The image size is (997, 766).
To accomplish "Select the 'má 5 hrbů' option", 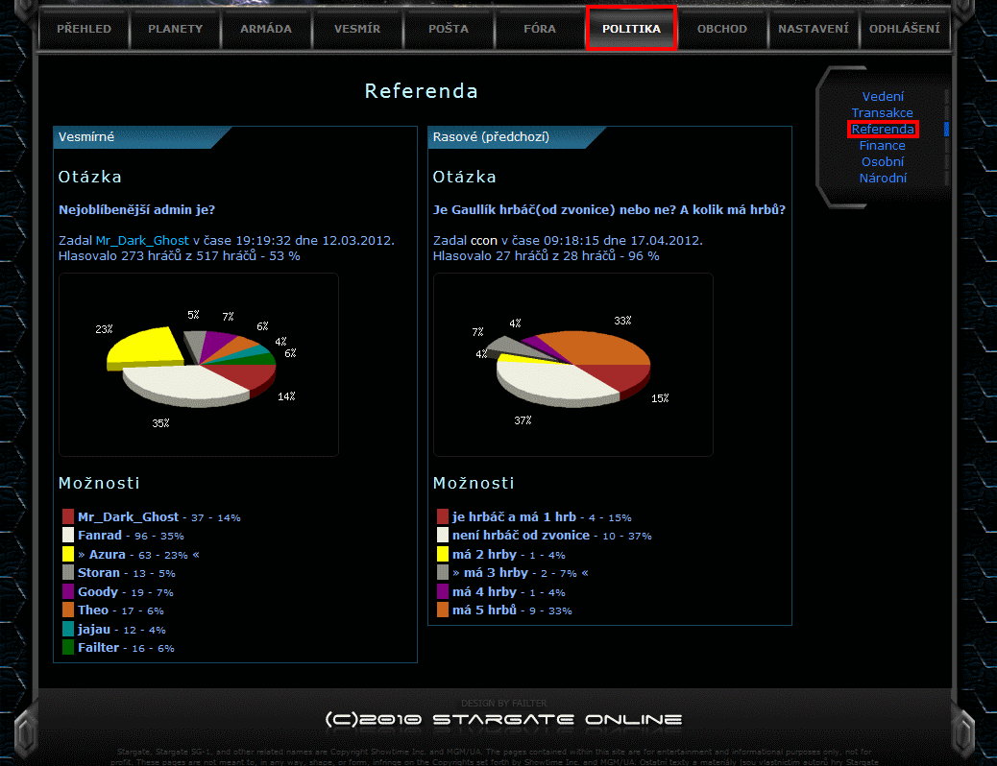I will pyautogui.click(x=484, y=610).
